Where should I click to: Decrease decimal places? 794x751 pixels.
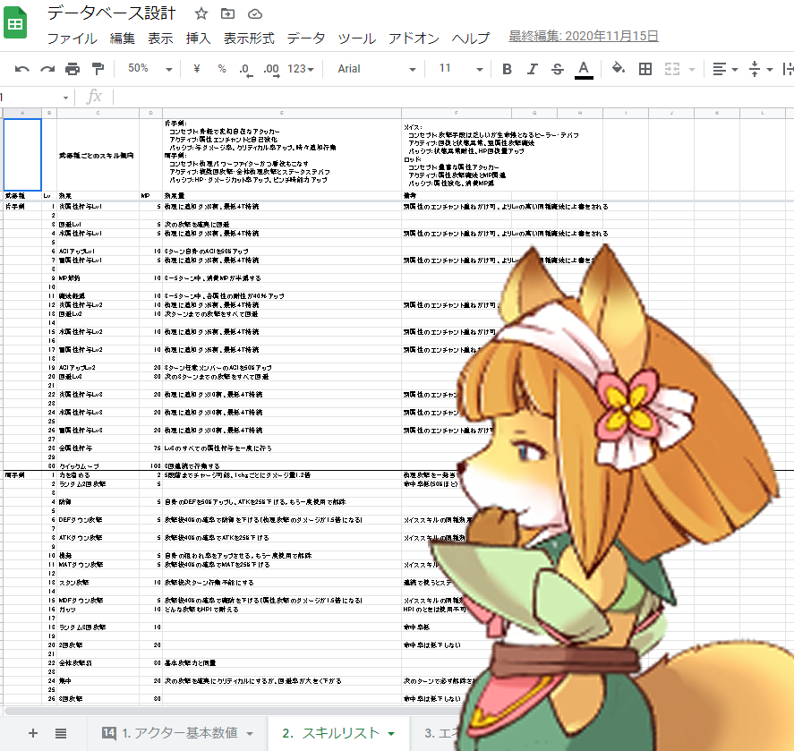245,70
